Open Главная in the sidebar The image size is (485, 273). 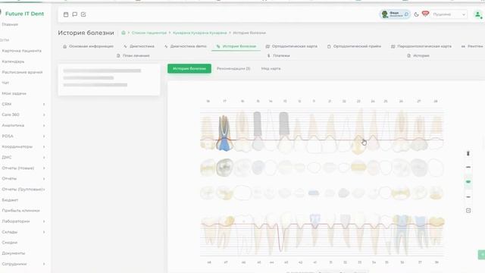[10, 24]
